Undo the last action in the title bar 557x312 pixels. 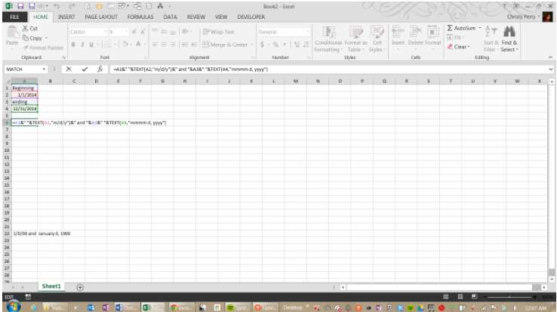(57, 6)
